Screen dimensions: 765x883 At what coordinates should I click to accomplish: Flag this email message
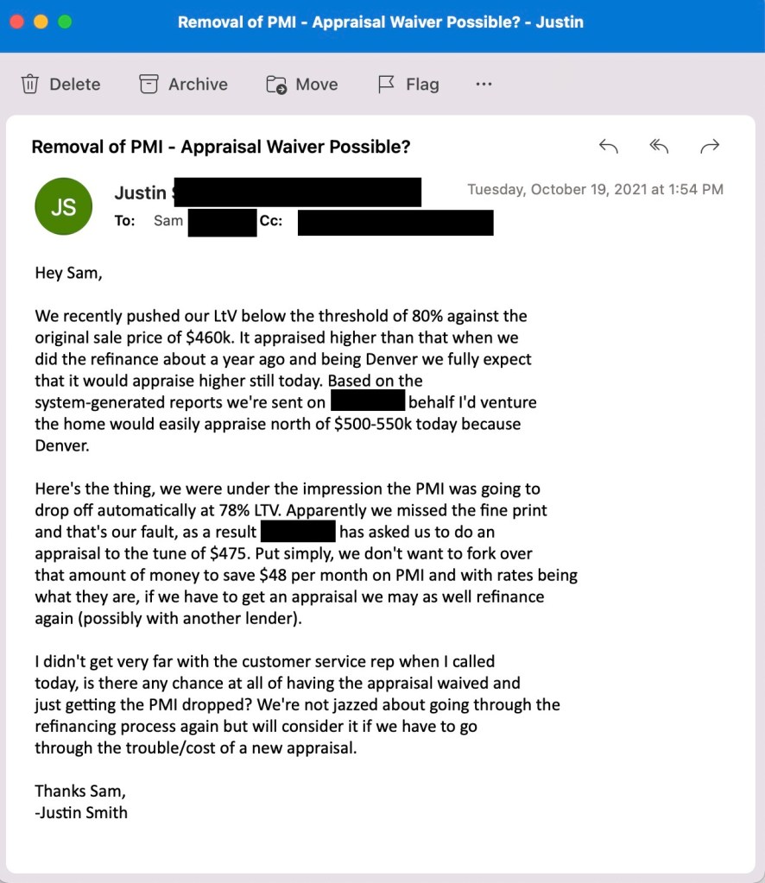tap(386, 85)
